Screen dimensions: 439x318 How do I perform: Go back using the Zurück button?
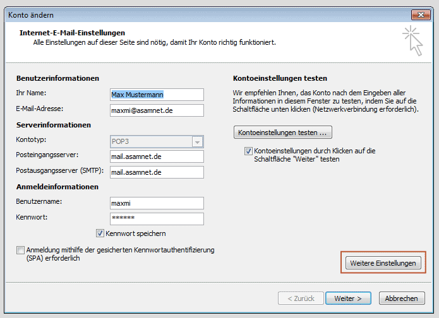[299, 298]
